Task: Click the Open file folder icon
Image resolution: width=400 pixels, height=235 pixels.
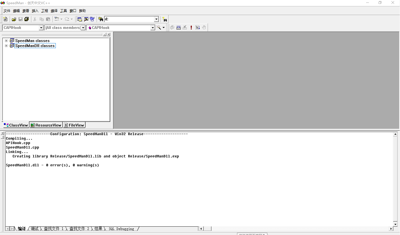Action: point(14,19)
